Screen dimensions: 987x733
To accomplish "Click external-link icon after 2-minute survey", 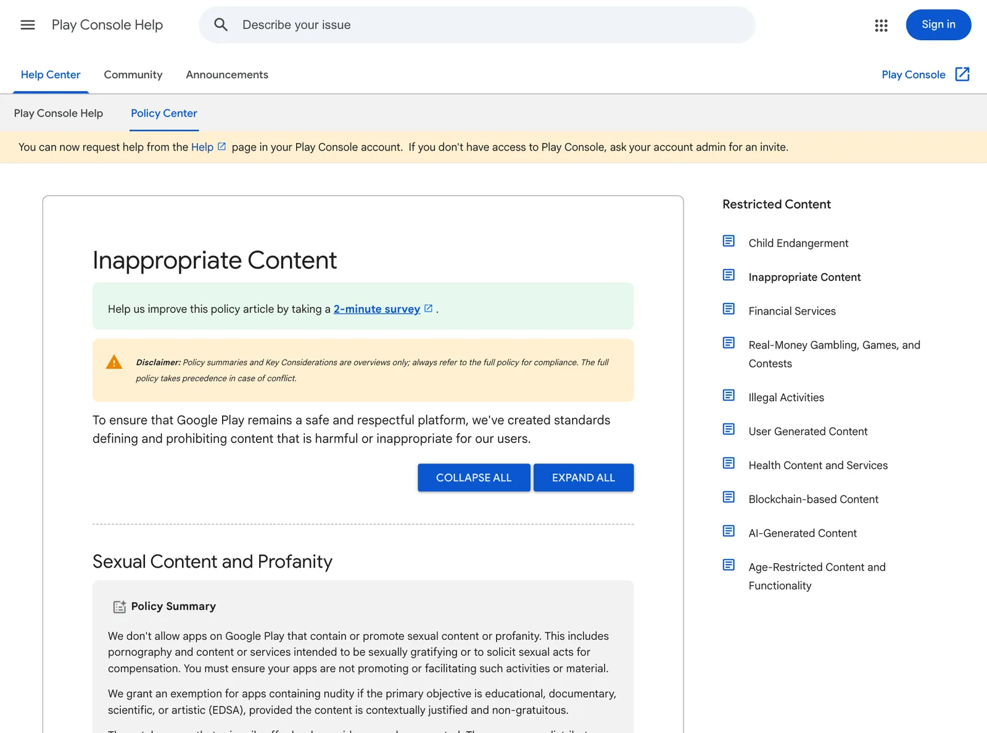I will click(429, 308).
